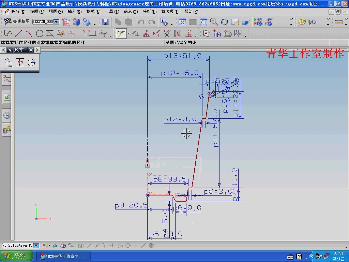Toggle End Point snap option
349x262 pixels.
pyautogui.click(x=89, y=246)
